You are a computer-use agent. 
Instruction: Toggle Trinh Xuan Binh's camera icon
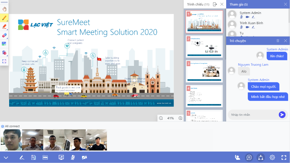[247, 27]
